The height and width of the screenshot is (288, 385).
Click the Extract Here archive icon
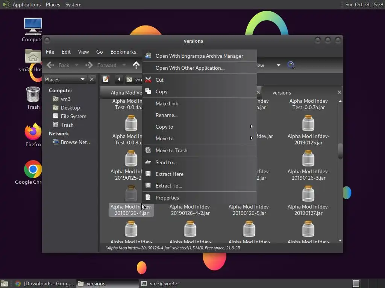click(148, 174)
